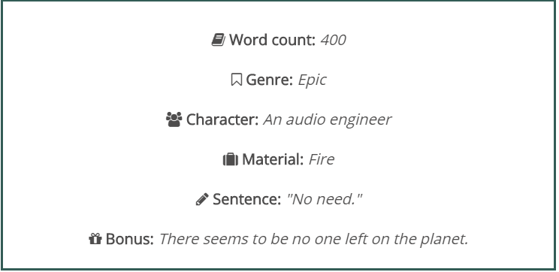
Task: Select the 400 word count value
Action: pos(333,40)
